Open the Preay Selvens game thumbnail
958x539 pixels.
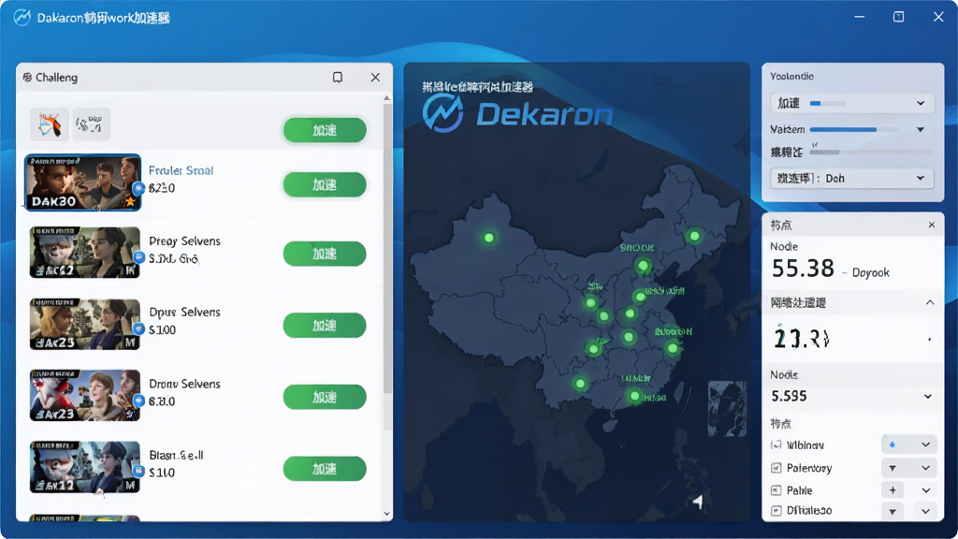click(84, 253)
